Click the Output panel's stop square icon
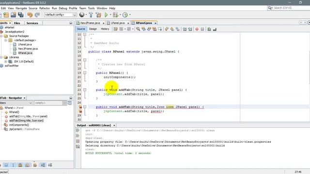The image size is (310, 174). coord(77,141)
